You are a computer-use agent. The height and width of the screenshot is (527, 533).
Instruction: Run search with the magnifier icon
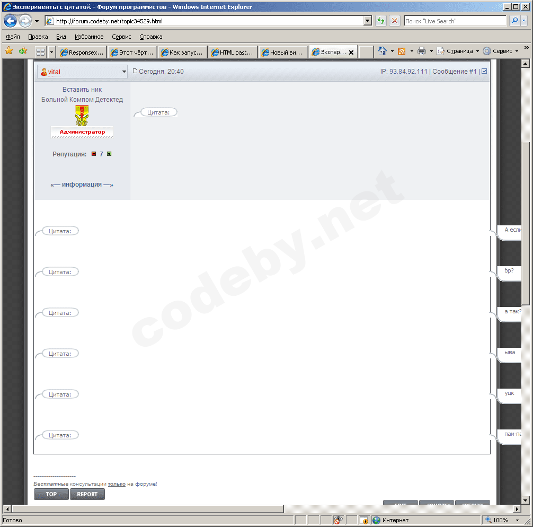(x=514, y=21)
